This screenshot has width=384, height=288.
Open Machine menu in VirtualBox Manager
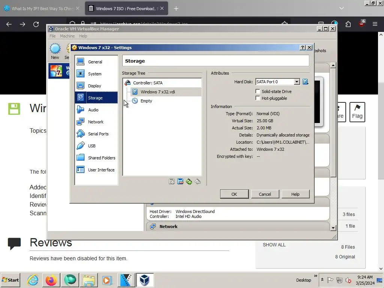[67, 36]
